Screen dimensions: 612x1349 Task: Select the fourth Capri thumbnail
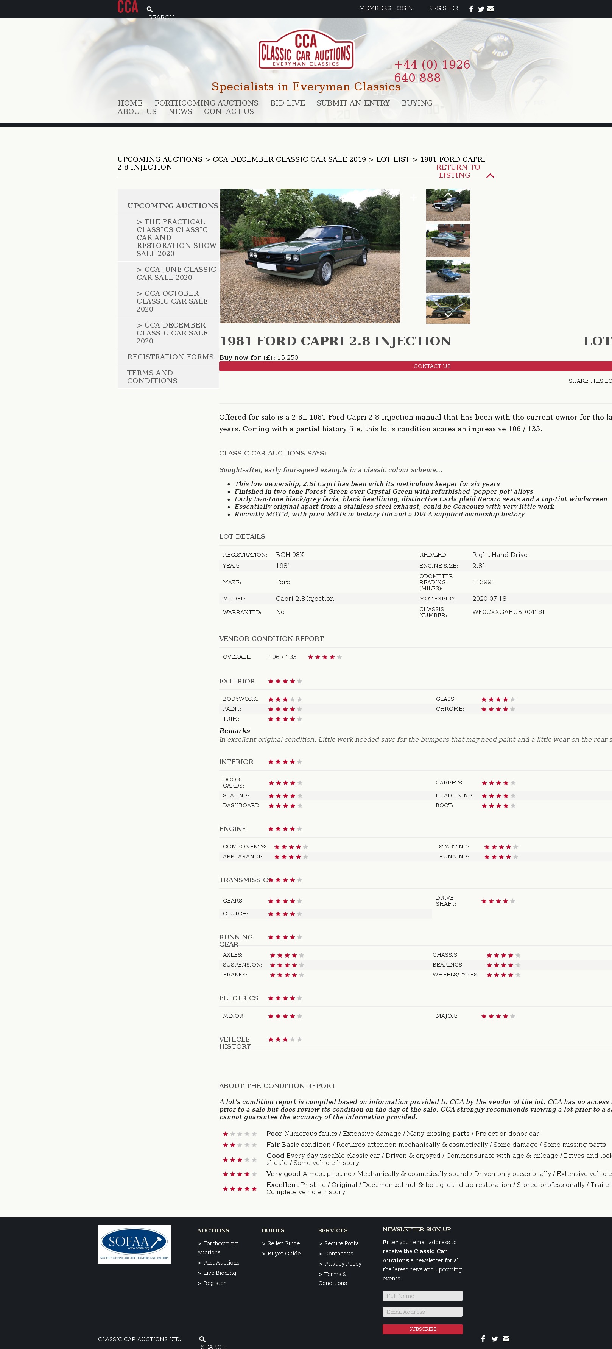448,309
